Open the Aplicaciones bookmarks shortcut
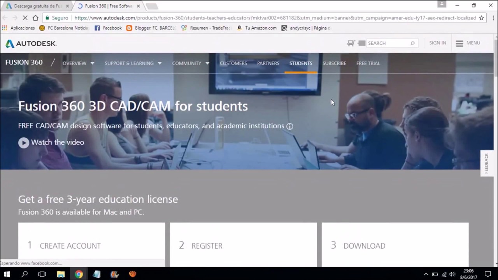Image resolution: width=498 pixels, height=280 pixels. 19,28
